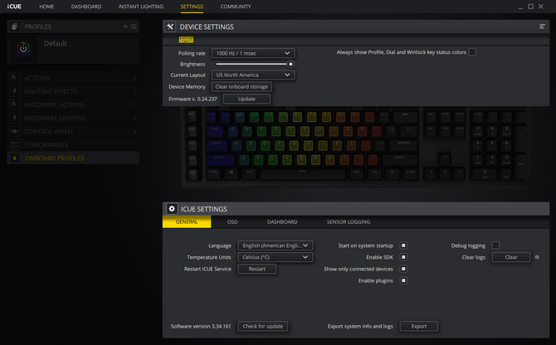Select the Settings menu item

pyautogui.click(x=192, y=7)
